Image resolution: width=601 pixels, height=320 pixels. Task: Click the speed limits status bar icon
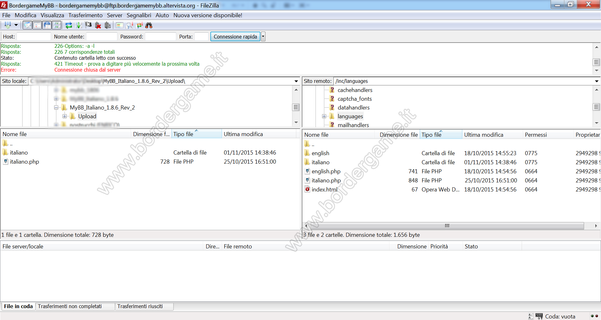[x=539, y=316]
